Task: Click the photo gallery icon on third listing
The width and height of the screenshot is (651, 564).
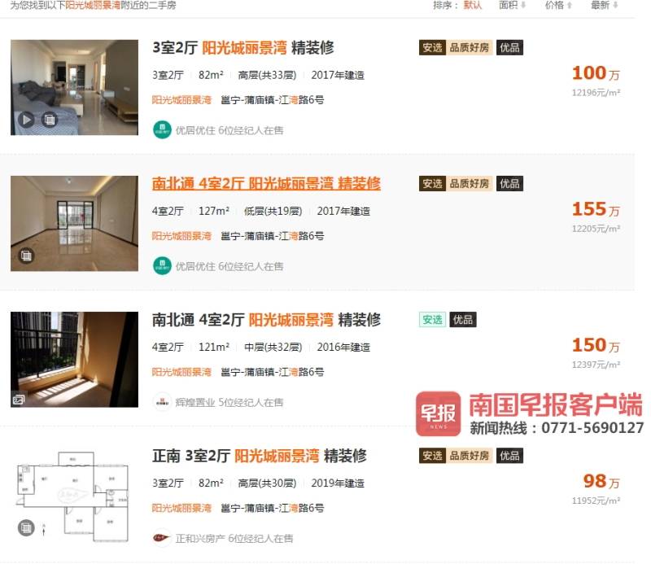Action: pos(19,400)
